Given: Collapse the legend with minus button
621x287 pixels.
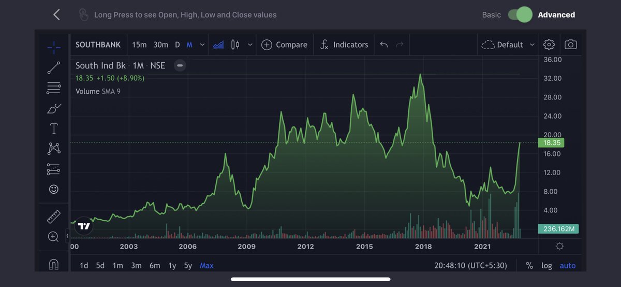Looking at the screenshot, I should [180, 65].
